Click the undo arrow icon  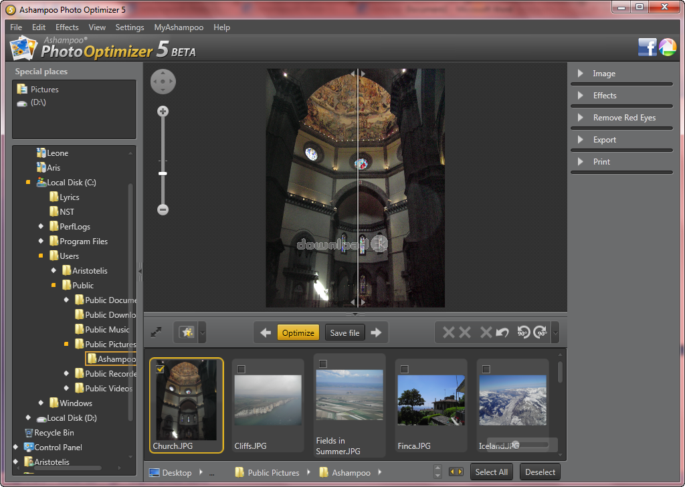(502, 333)
